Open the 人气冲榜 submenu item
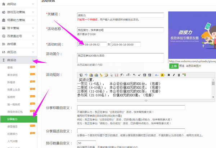This screenshot has height=148, width=216. coord(12,141)
